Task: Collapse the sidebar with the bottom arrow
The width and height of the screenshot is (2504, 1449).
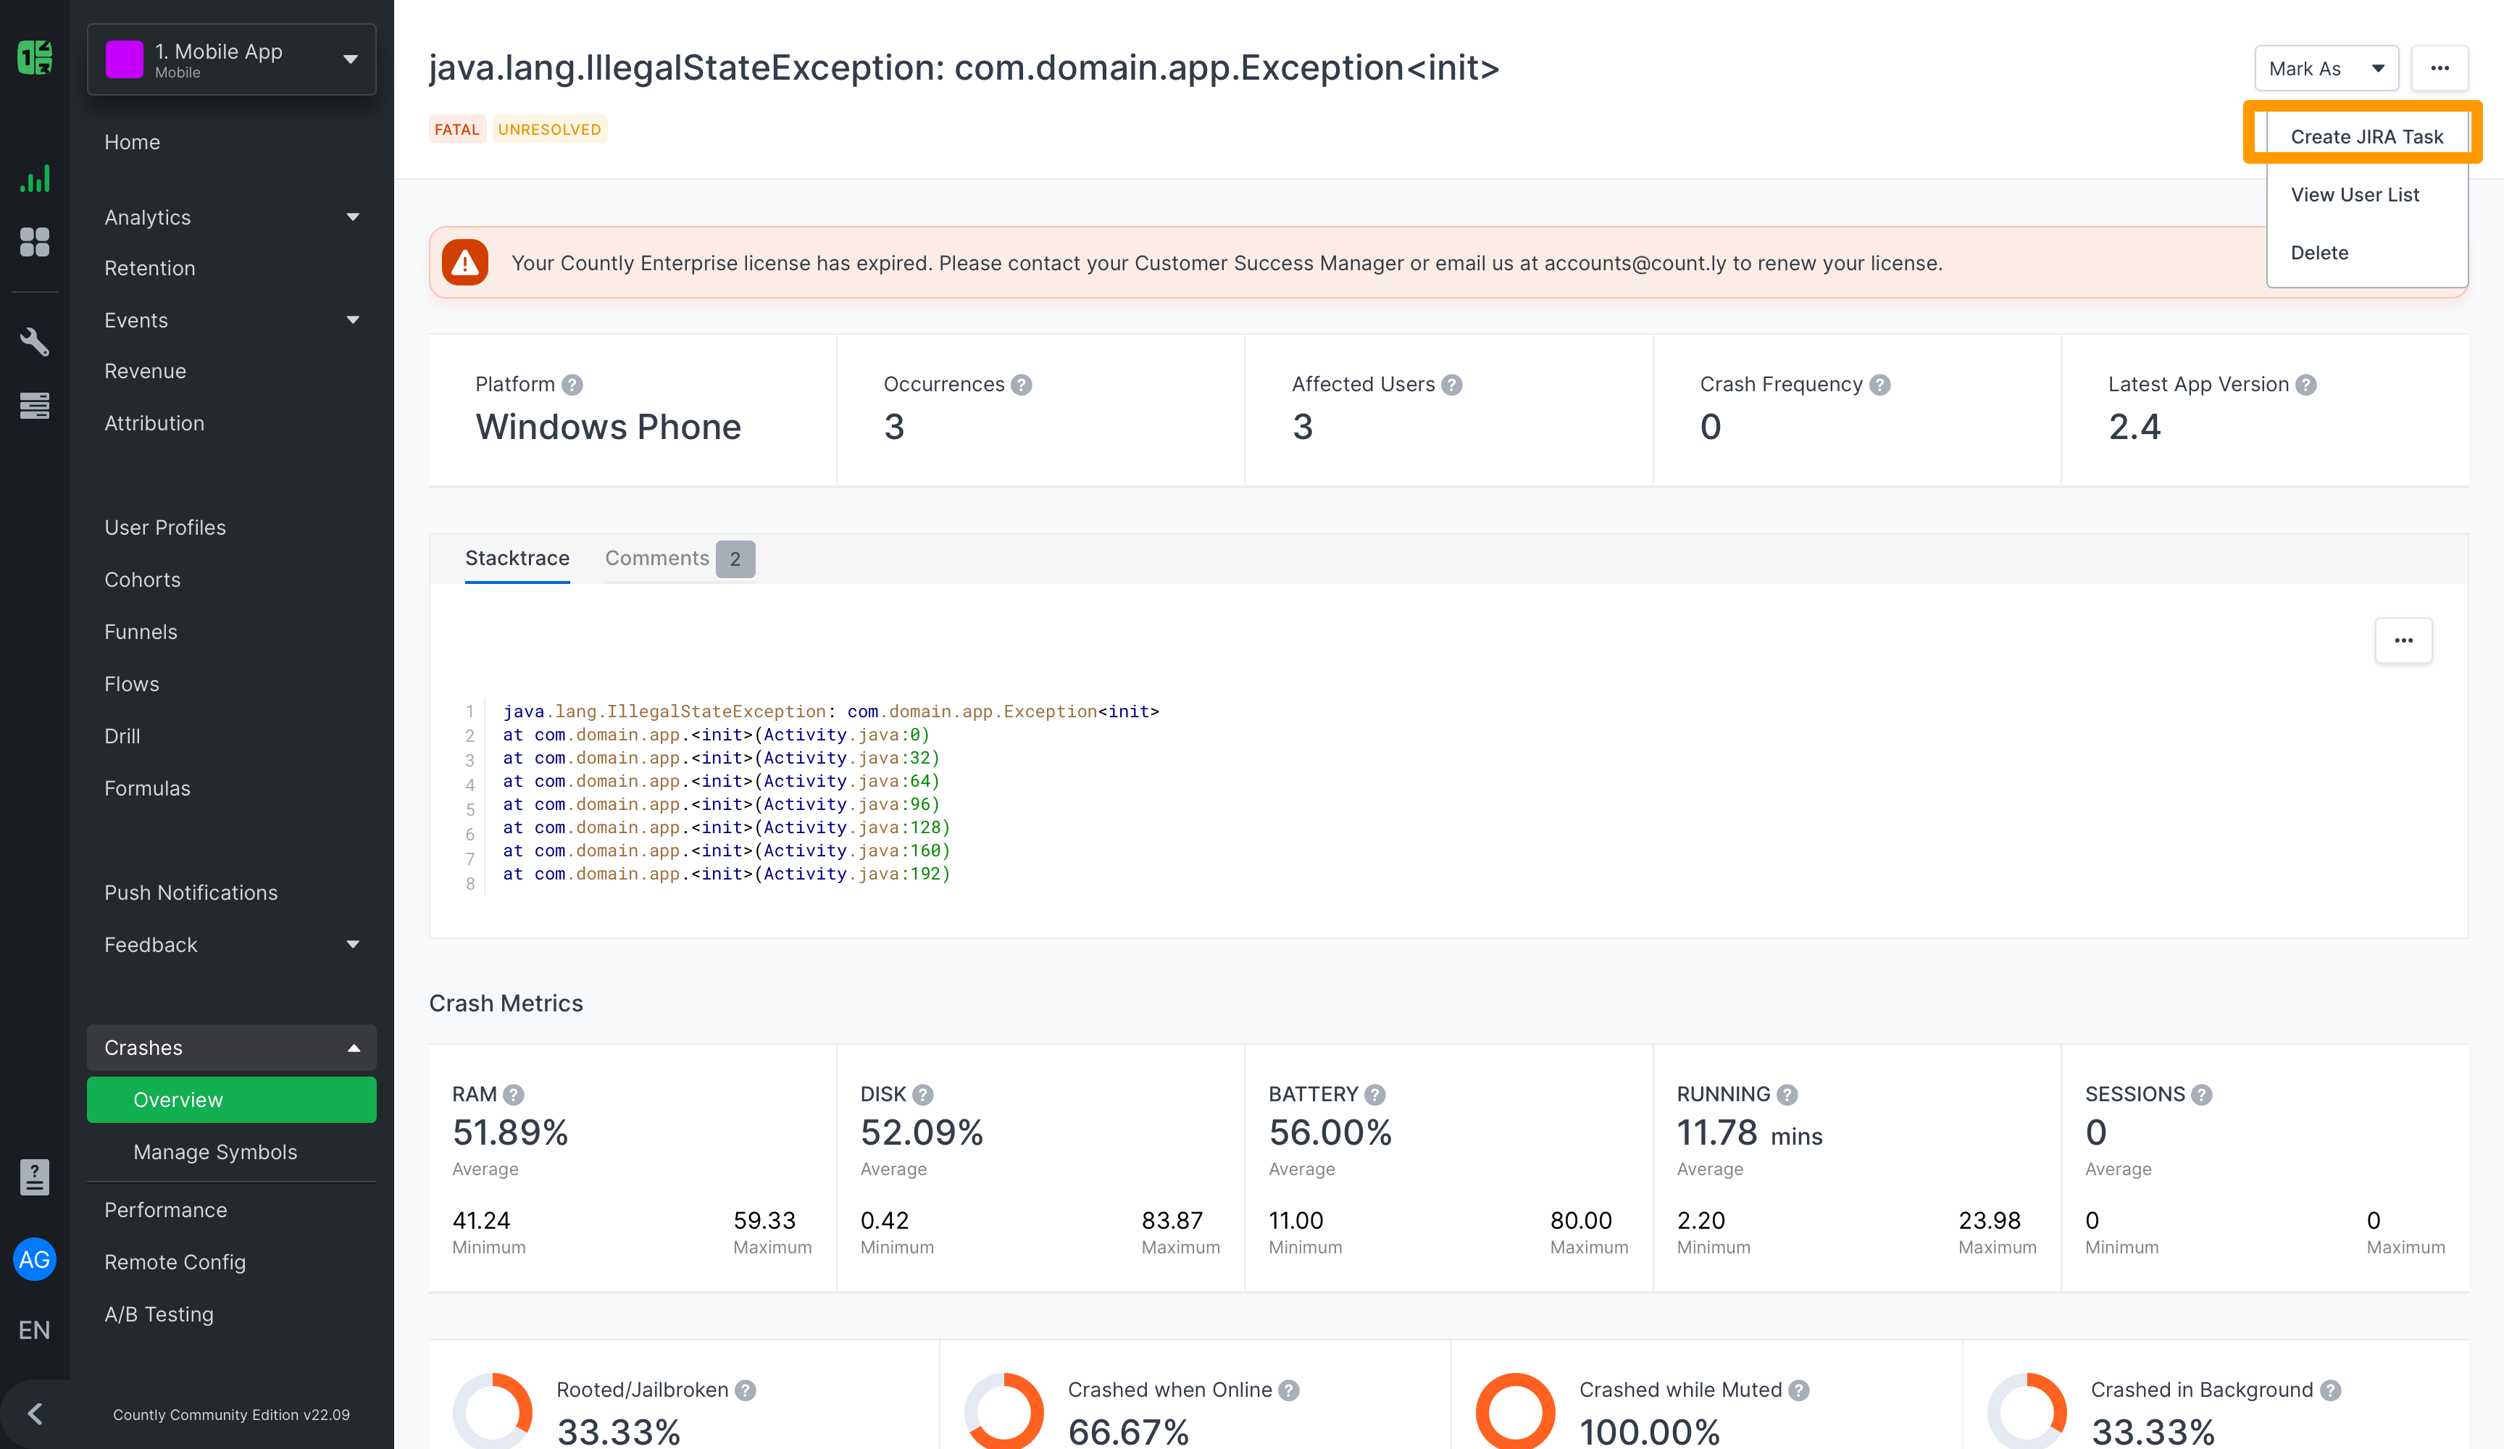Action: click(x=35, y=1413)
